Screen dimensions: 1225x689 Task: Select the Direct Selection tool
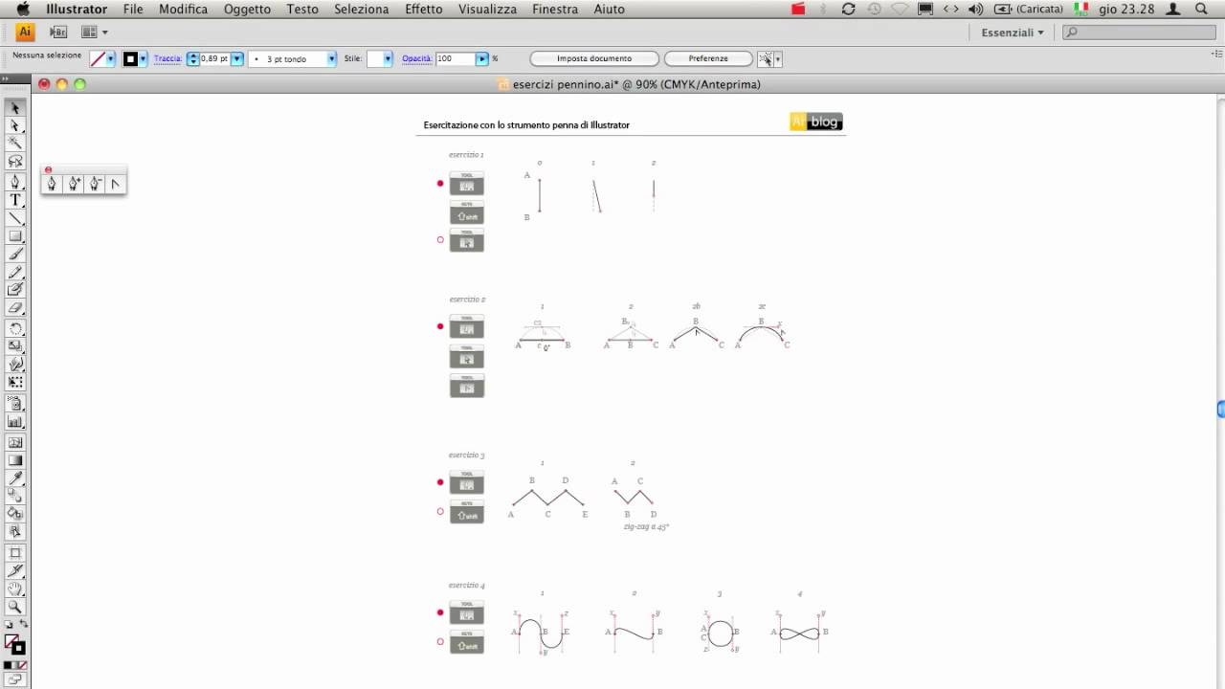[x=15, y=125]
